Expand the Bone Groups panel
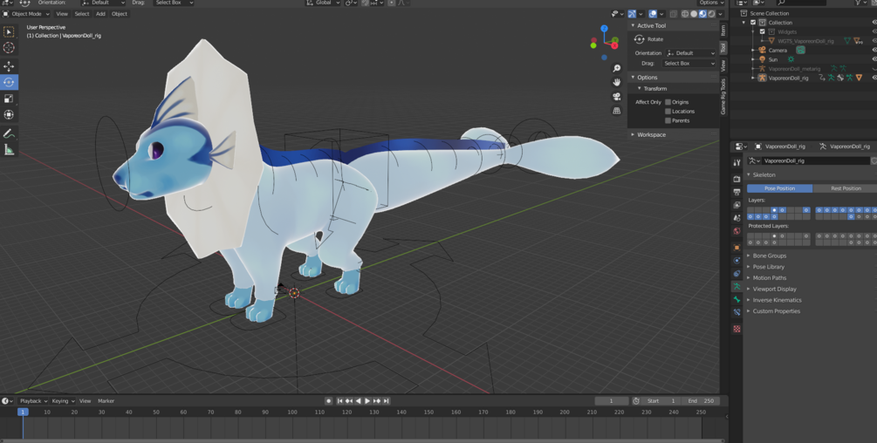Screen dimensions: 877x443 click(769, 256)
